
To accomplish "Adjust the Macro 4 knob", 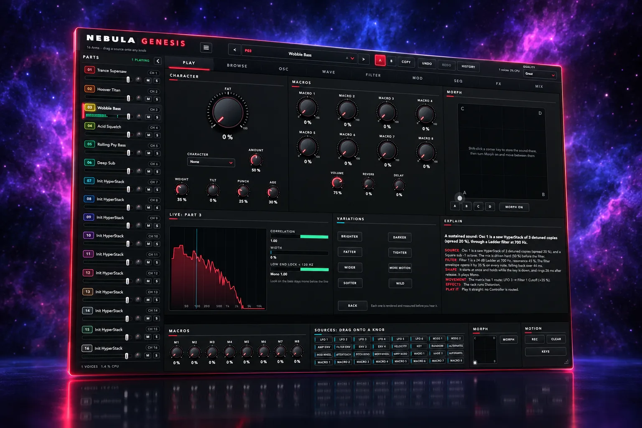I will [425, 114].
